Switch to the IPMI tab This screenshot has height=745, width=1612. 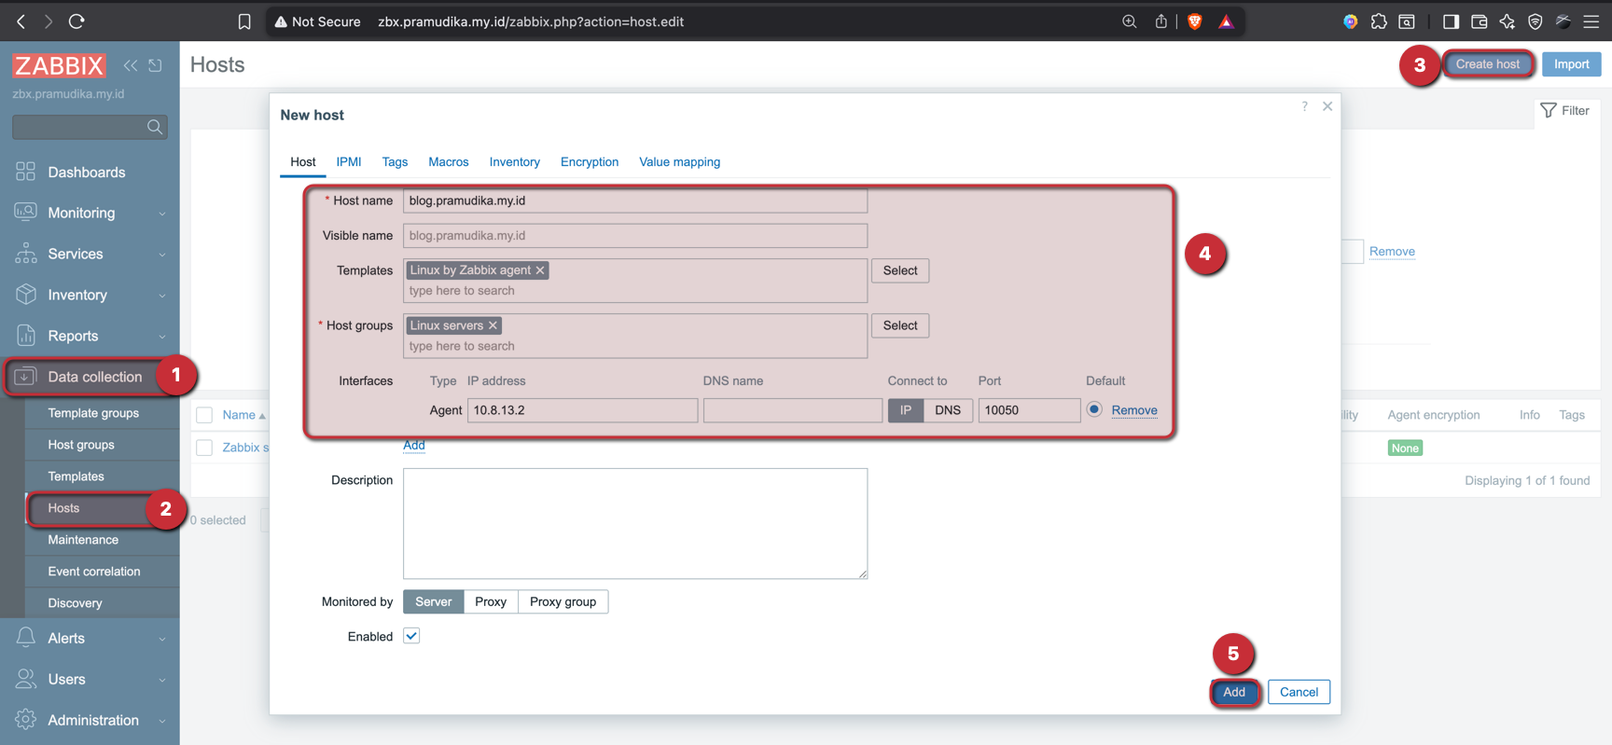(349, 161)
